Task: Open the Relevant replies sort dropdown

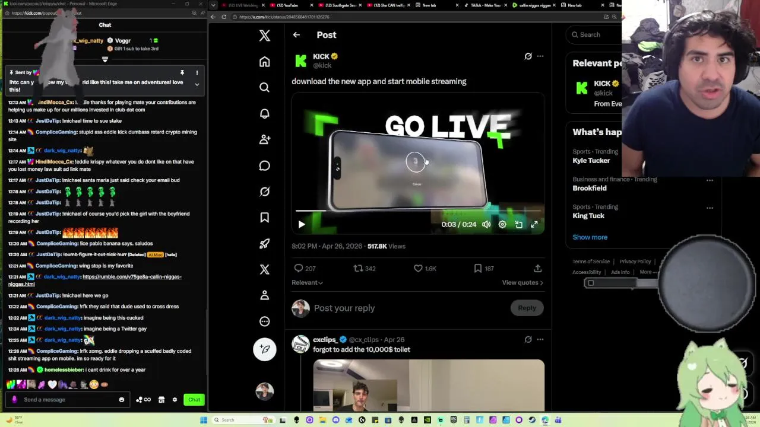Action: 307,283
